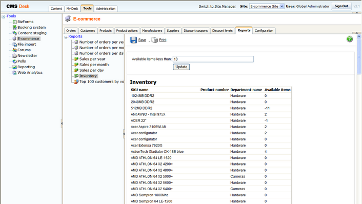362x204 pixels.
Task: Click the main vertical scrollbar thumb
Action: pyautogui.click(x=359, y=56)
